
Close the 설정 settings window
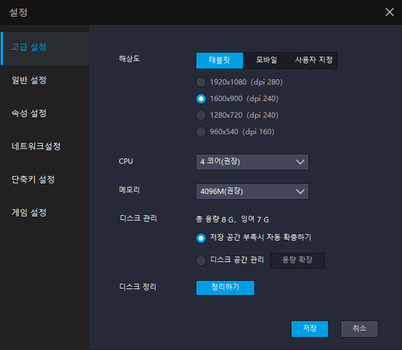pyautogui.click(x=390, y=12)
